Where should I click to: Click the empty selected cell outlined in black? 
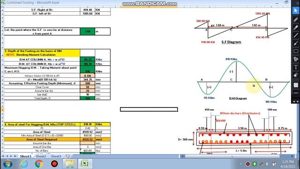click(x=149, y=109)
